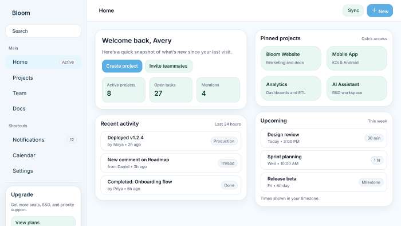Open Settings in the sidebar
The image size is (401, 226).
click(x=43, y=171)
